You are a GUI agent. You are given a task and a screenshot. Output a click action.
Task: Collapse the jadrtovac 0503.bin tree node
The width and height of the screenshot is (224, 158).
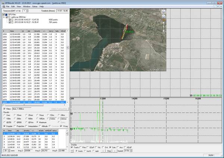[x=4, y=17]
